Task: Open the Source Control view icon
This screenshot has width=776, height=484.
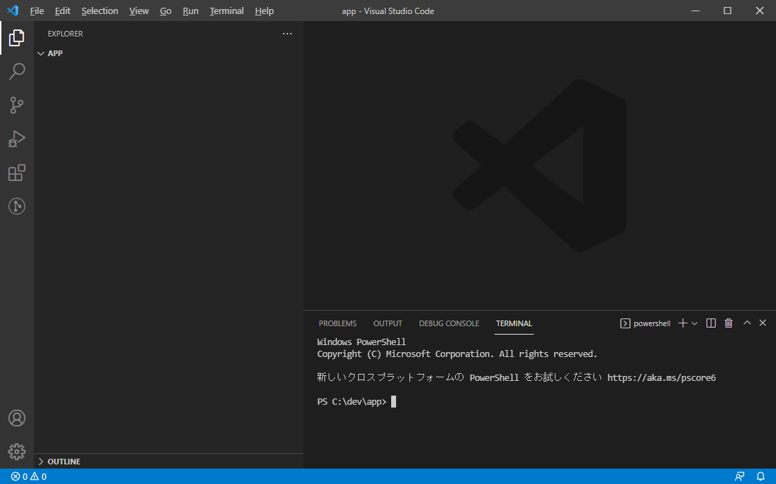Action: [x=16, y=105]
